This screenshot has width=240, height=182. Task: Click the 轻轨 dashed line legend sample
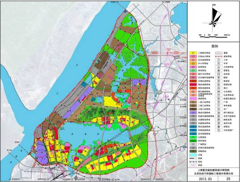tap(193, 162)
